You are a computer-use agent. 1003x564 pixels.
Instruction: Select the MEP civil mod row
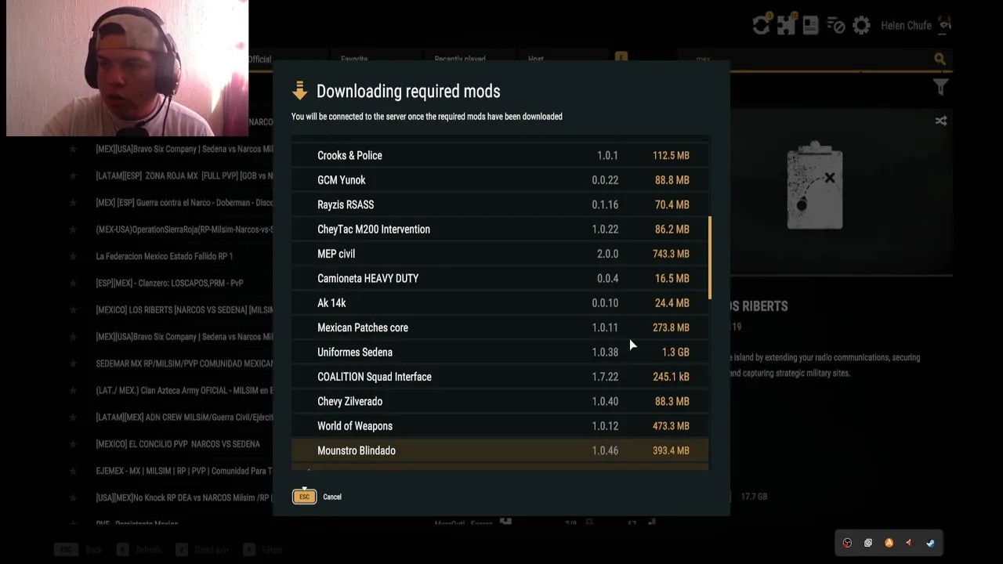pos(500,254)
